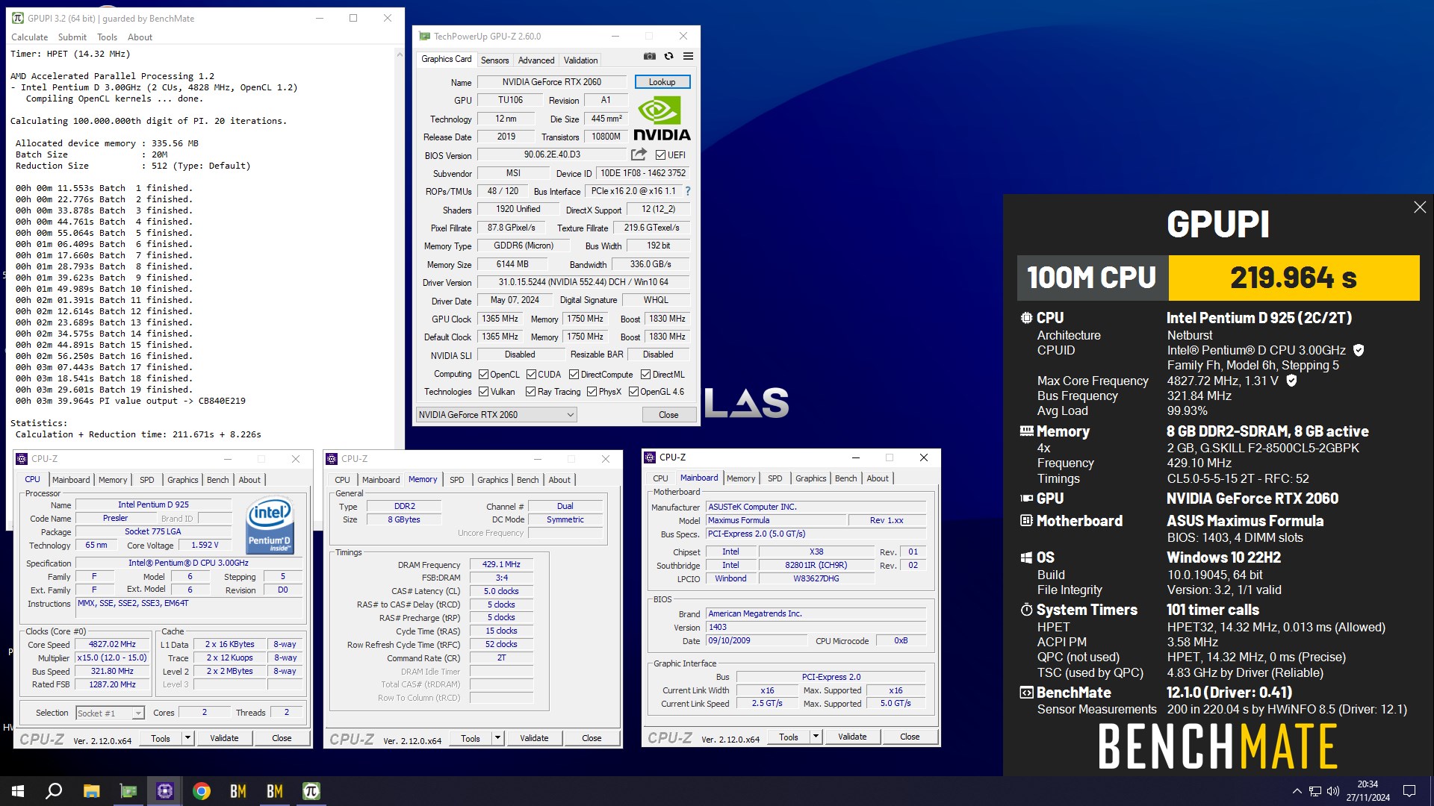Viewport: 1434px width, 806px height.
Task: Click the GPUPI log scrollbar up arrow
Action: (399, 54)
